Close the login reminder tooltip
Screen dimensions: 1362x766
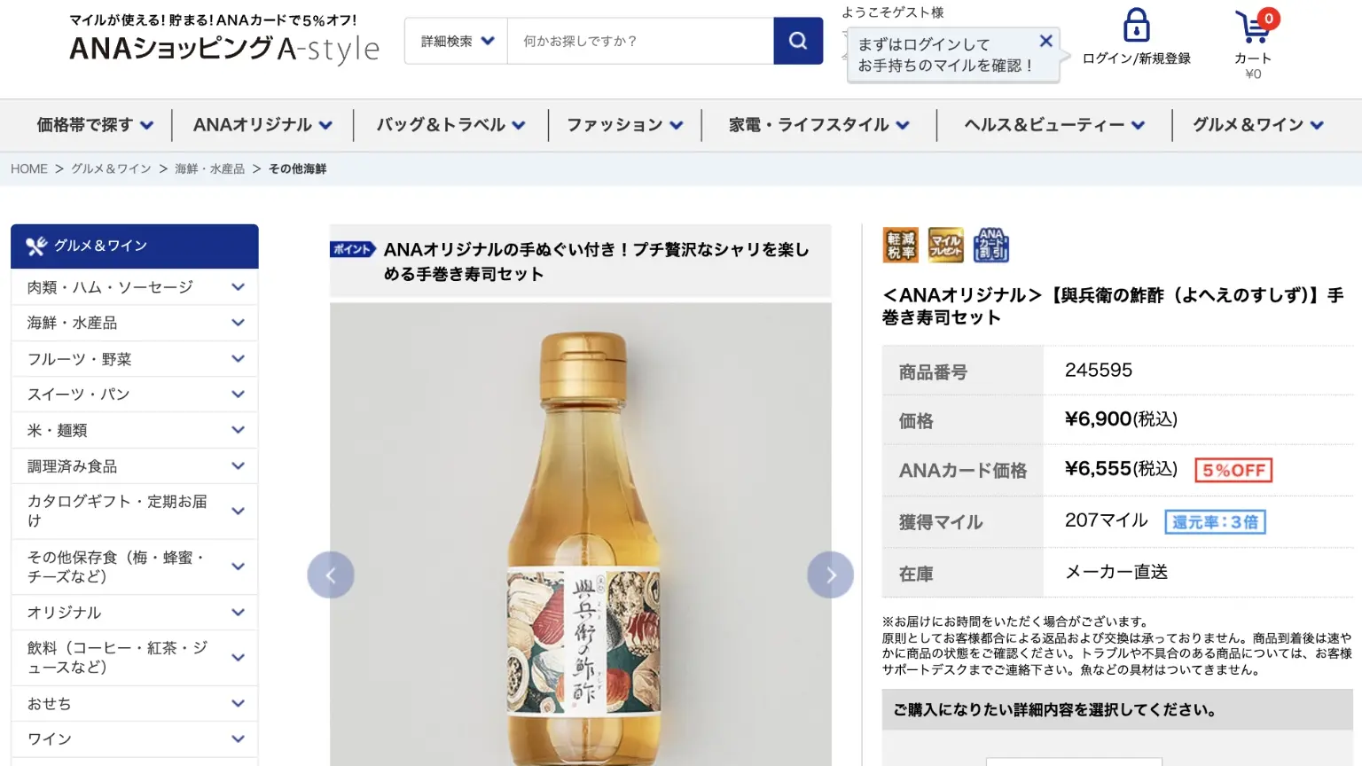[x=1045, y=41]
